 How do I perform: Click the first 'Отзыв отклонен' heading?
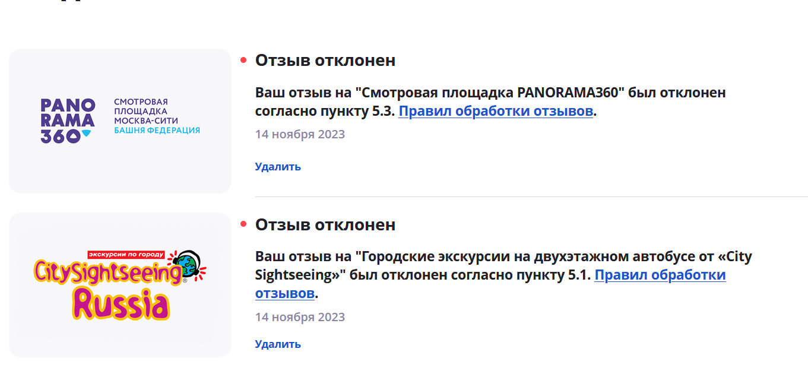click(325, 60)
